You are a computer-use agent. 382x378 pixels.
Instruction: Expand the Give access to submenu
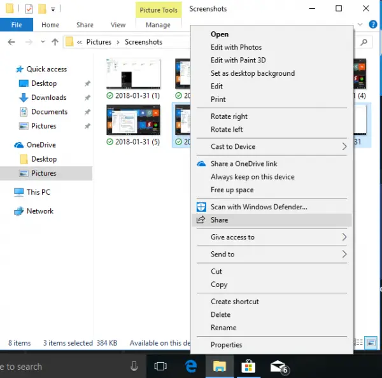344,237
